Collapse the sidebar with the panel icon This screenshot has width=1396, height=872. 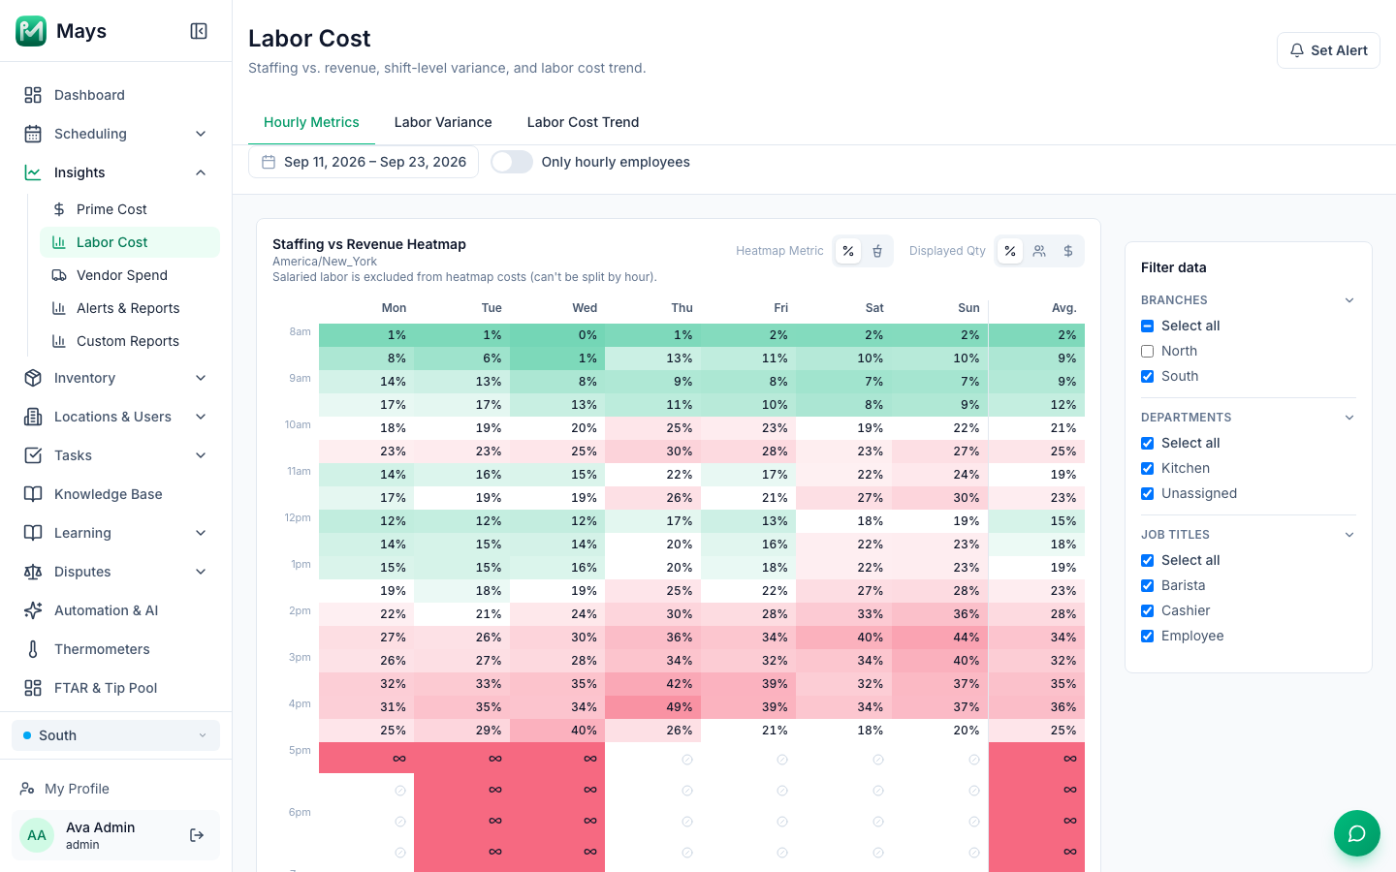coord(199,31)
